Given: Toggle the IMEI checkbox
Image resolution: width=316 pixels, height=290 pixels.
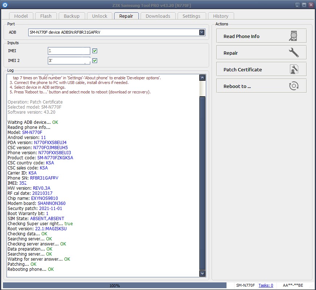Looking at the screenshot, I should click(95, 51).
